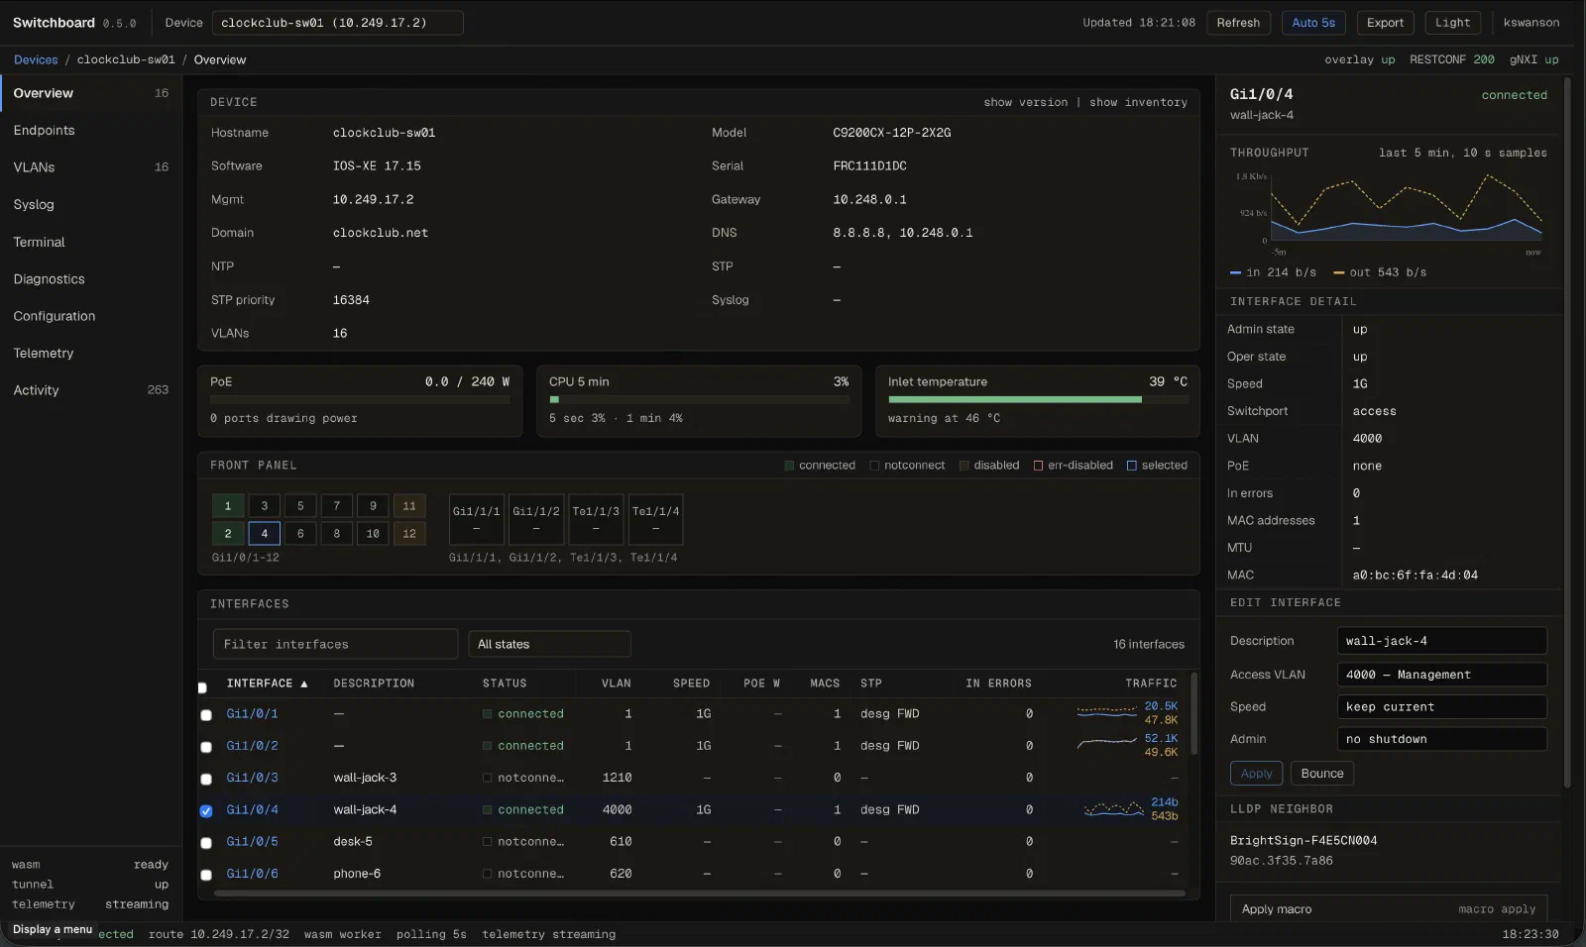Open the kswanson user menu

pos(1530,23)
